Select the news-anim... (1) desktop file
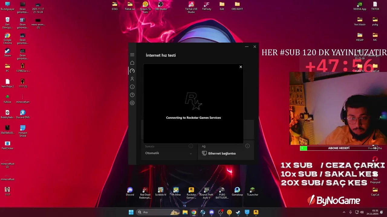 click(38, 23)
